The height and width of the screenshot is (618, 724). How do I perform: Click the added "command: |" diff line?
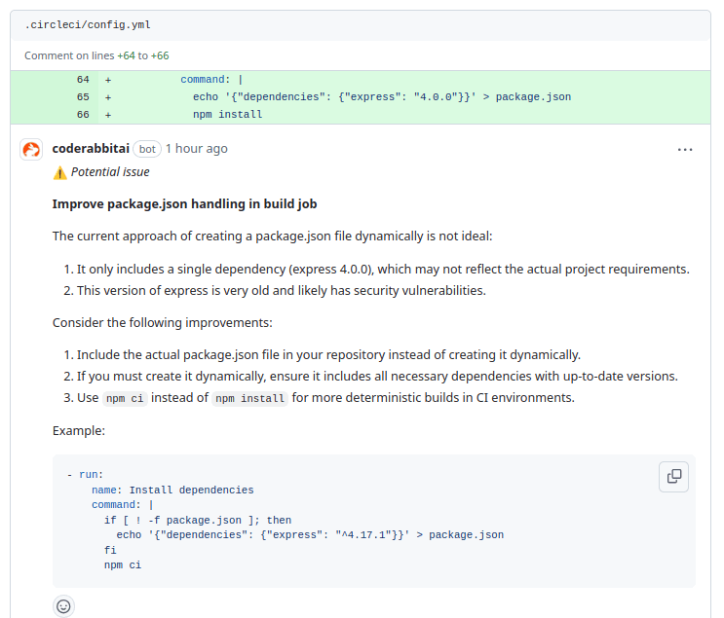[211, 80]
